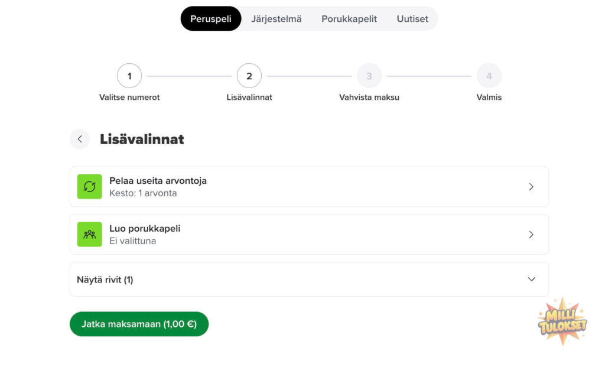
Task: Open the Pelaa useita arvontoja chevron
Action: coord(531,186)
